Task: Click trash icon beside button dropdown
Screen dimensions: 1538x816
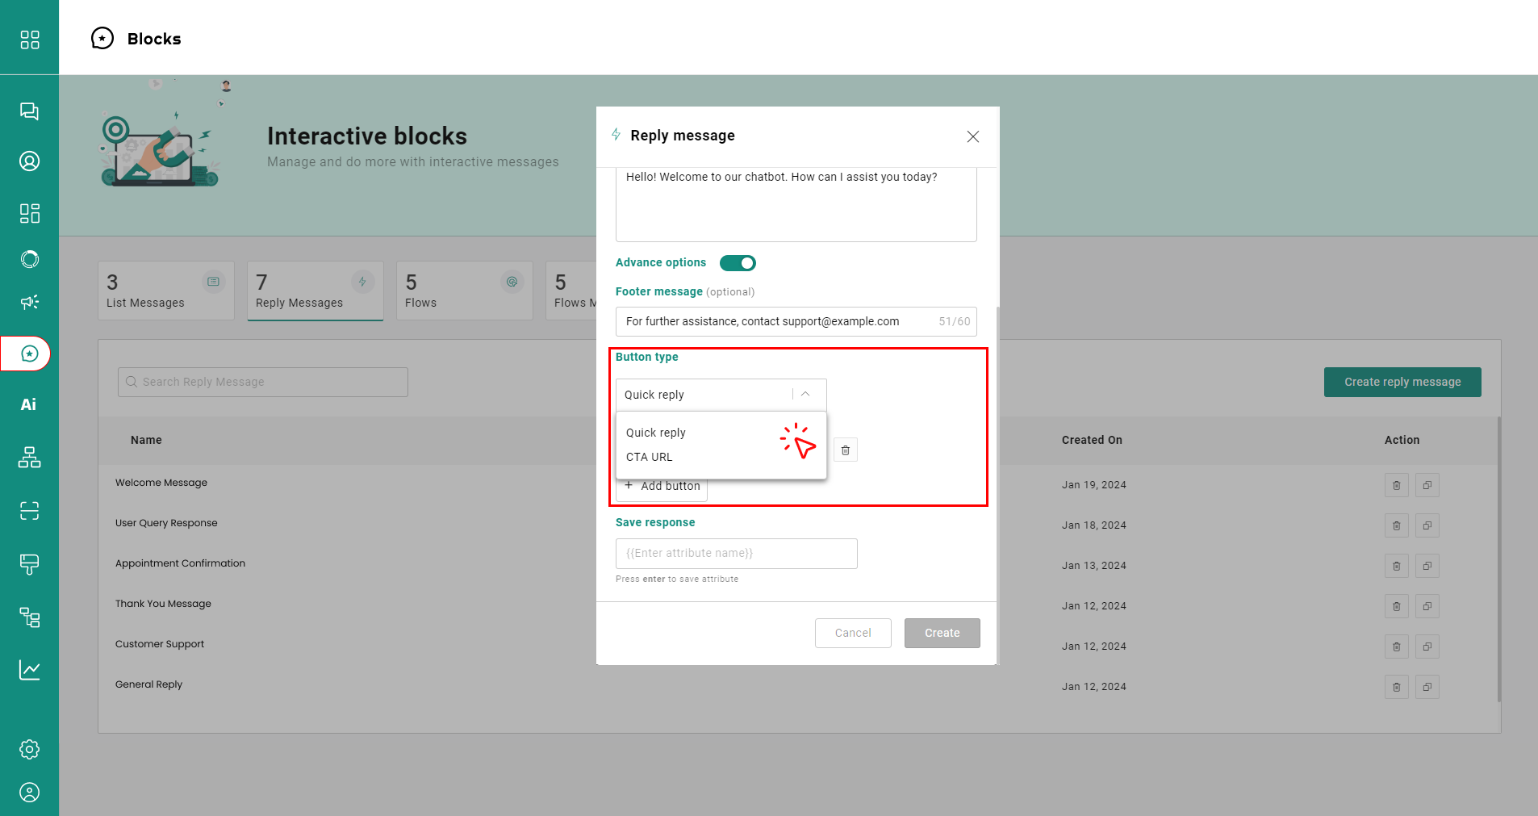Action: click(845, 450)
